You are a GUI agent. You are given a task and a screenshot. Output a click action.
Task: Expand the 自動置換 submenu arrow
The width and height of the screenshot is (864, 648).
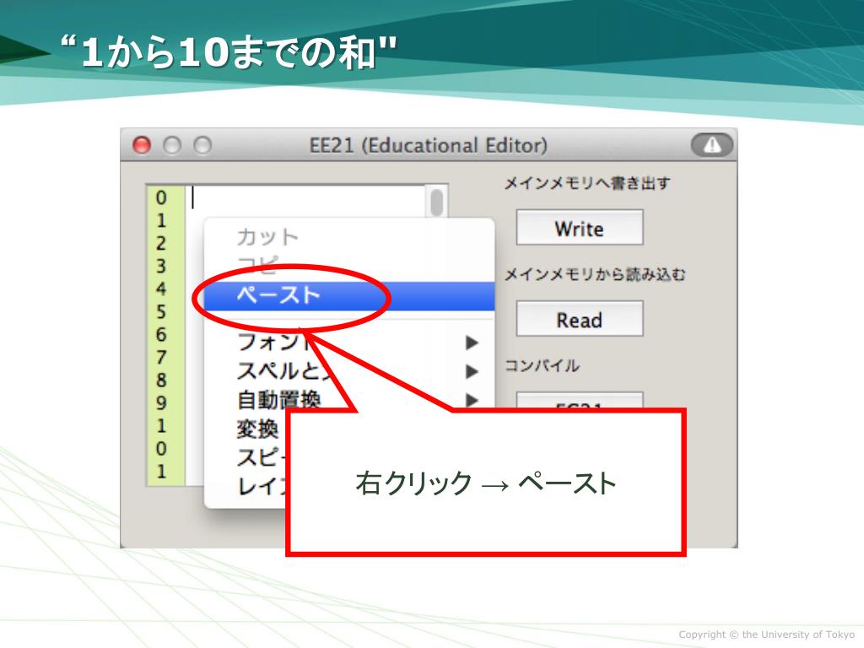[x=471, y=400]
